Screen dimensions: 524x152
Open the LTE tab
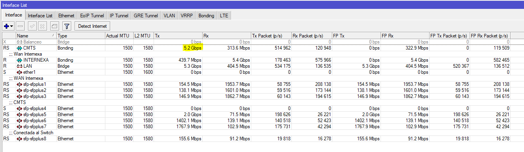coord(224,15)
